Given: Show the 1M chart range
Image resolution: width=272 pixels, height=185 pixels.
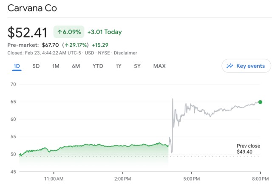Looking at the screenshot, I should pos(56,66).
